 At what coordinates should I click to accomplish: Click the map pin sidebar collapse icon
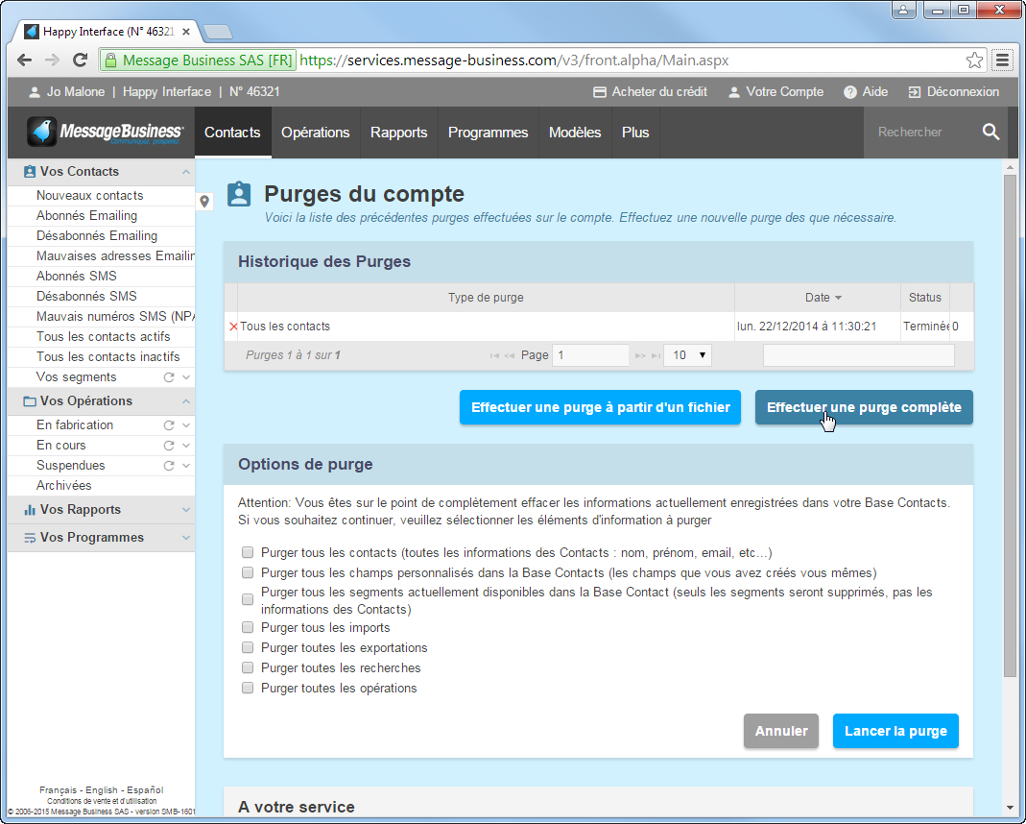(x=204, y=202)
